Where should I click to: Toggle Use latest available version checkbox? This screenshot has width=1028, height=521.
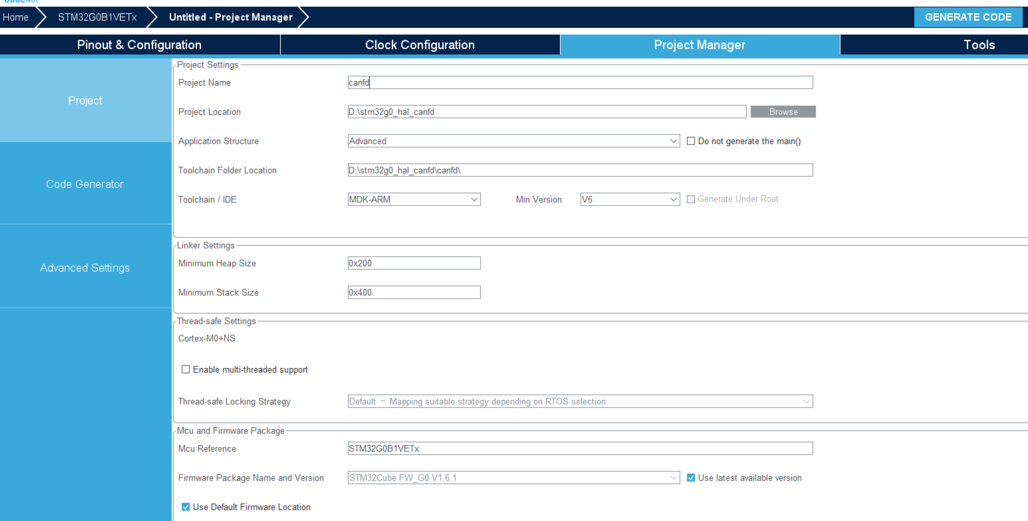pos(692,479)
